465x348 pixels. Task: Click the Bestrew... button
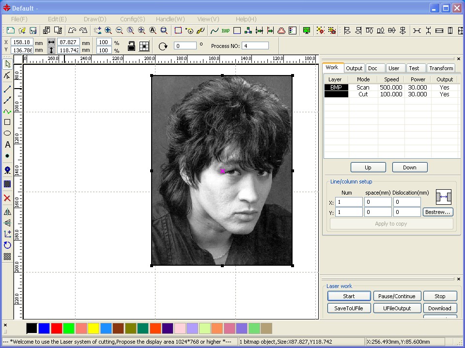pyautogui.click(x=438, y=212)
